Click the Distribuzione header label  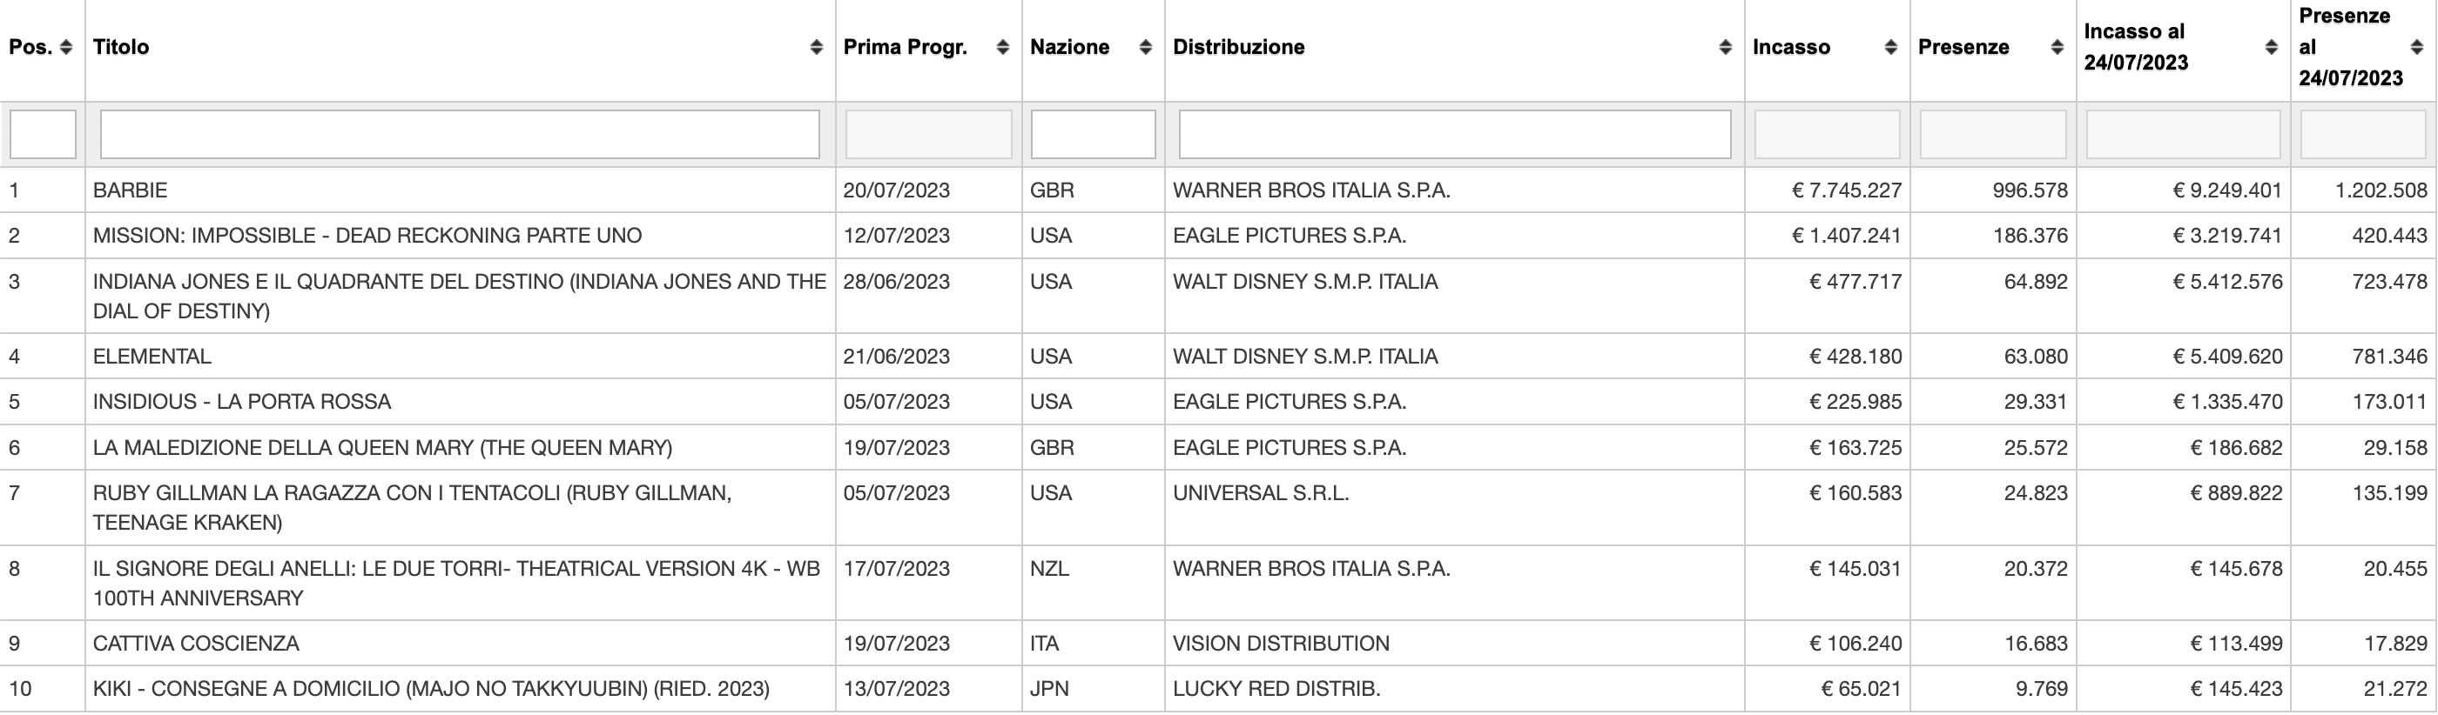point(1239,47)
